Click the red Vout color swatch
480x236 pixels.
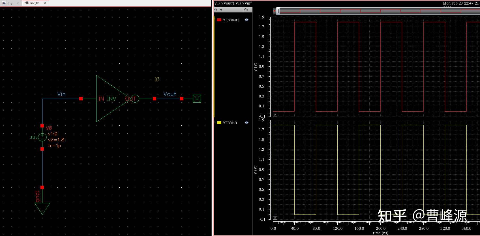(x=219, y=20)
